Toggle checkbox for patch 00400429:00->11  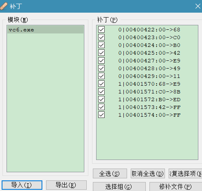[x=101, y=76]
